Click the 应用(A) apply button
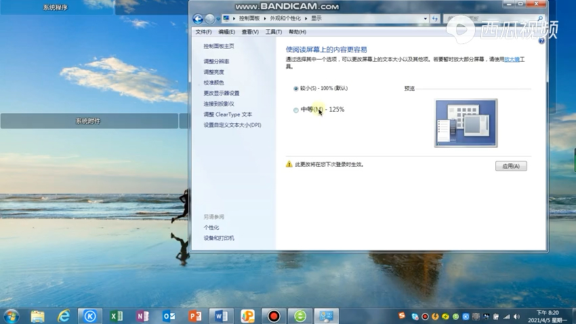The width and height of the screenshot is (576, 324). pos(511,166)
